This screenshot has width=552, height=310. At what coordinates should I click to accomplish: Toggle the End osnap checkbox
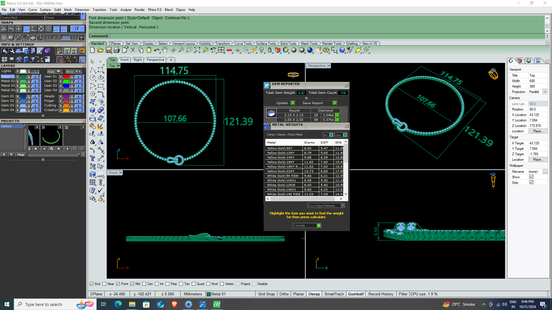click(91, 284)
